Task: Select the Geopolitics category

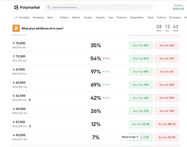Action: pos(137,18)
